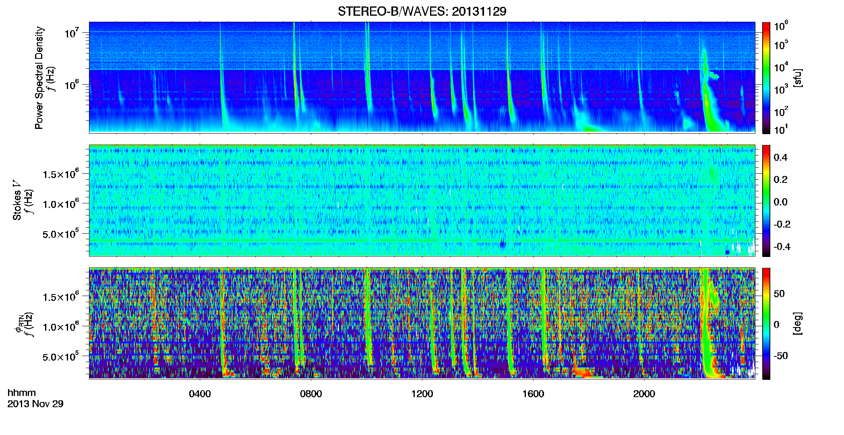Click the degrees colorbar beside the bottom panel
Screen dimensions: 844x435
click(766, 323)
